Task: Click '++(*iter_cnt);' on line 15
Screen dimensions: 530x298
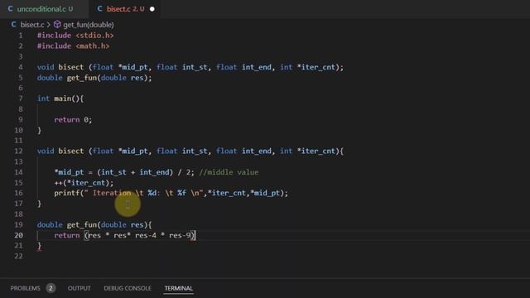Action: click(84, 183)
